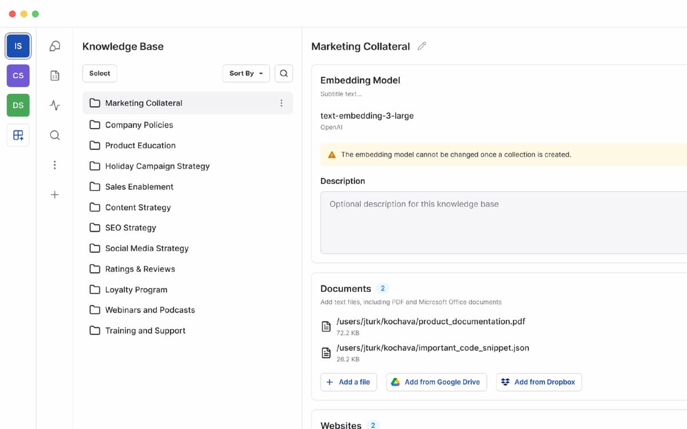Open vertical dots more menu in sidebar
Image resolution: width=687 pixels, height=429 pixels.
pos(55,165)
